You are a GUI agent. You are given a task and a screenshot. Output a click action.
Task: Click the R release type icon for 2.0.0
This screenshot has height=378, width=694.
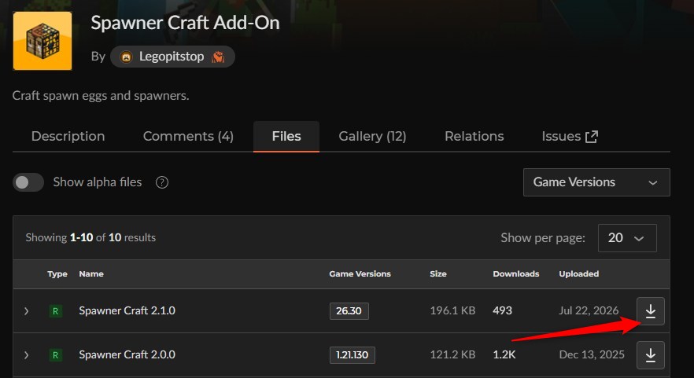[55, 355]
